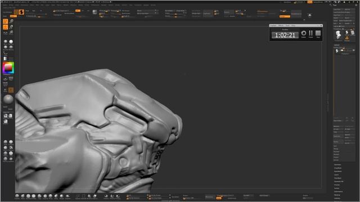Toggle the orange Edit mode button
The width and height of the screenshot is (360, 202).
5,21
